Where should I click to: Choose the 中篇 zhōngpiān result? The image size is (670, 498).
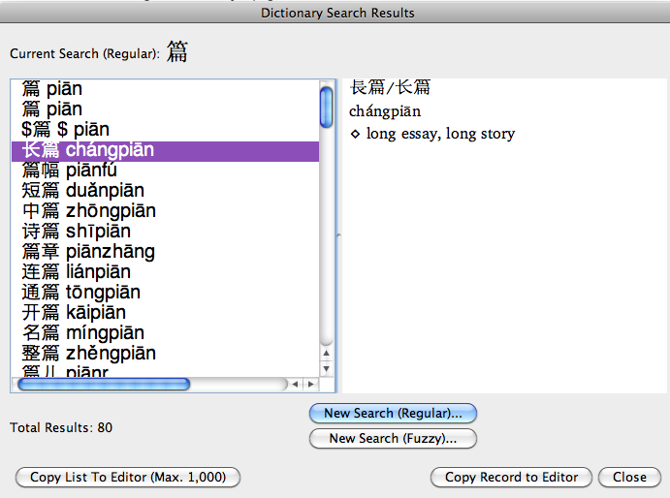point(88,211)
